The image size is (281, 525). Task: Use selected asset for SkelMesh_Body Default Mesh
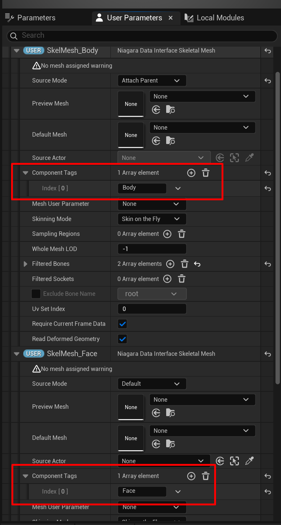(156, 141)
